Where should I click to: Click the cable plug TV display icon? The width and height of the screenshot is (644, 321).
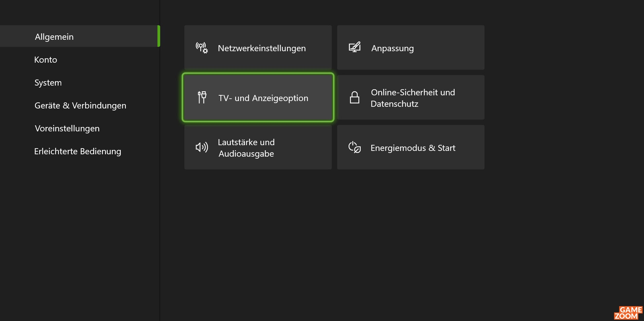pos(202,97)
